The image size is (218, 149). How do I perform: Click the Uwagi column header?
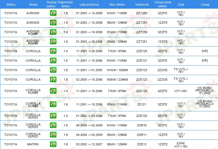[x=205, y=4]
